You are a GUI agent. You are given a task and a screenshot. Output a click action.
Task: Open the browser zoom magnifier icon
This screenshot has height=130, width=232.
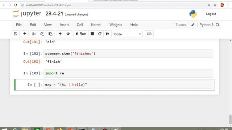click(209, 5)
